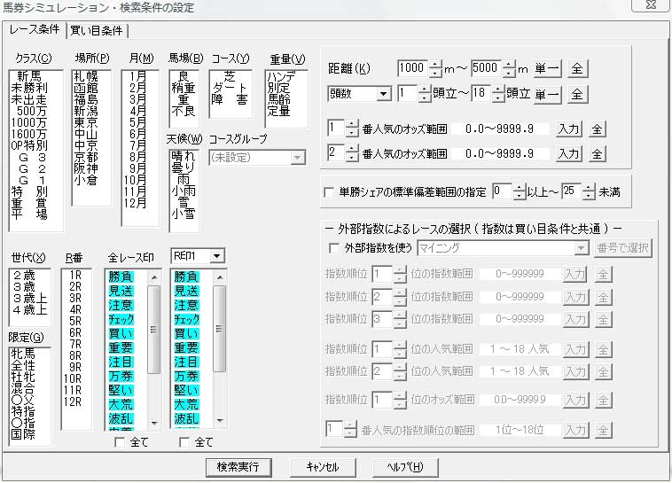Screen dimensions: 672x483
Task: Tick 全て checkbox under 全レース印 list
Action: tap(119, 441)
